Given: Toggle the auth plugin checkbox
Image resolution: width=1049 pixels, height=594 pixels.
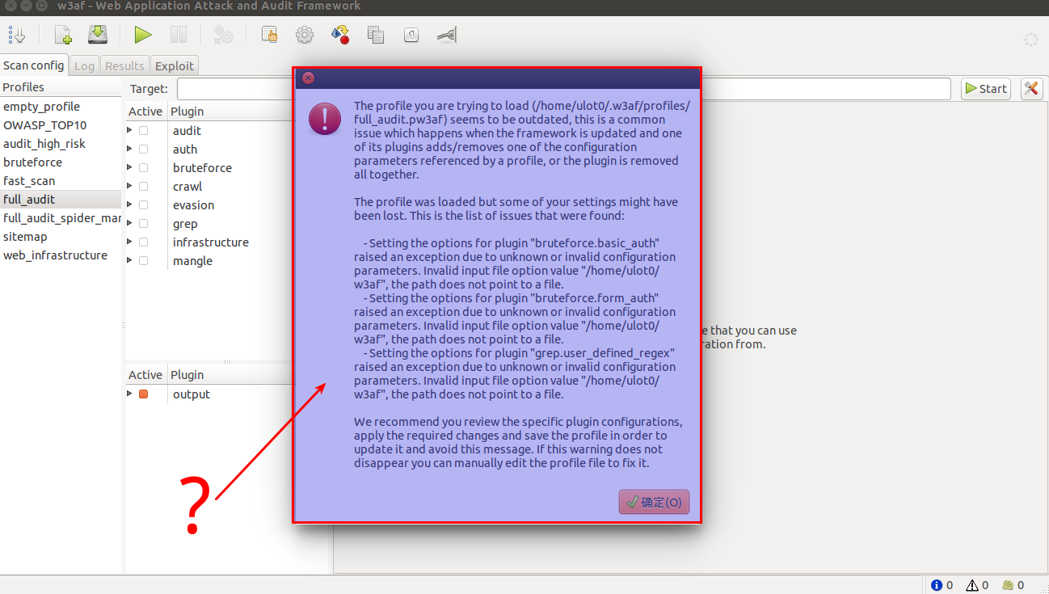Looking at the screenshot, I should pyautogui.click(x=143, y=150).
